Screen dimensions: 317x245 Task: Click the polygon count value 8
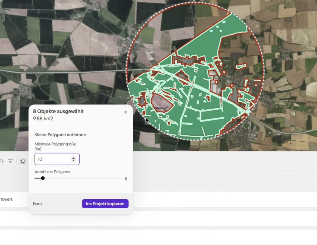[126, 179]
